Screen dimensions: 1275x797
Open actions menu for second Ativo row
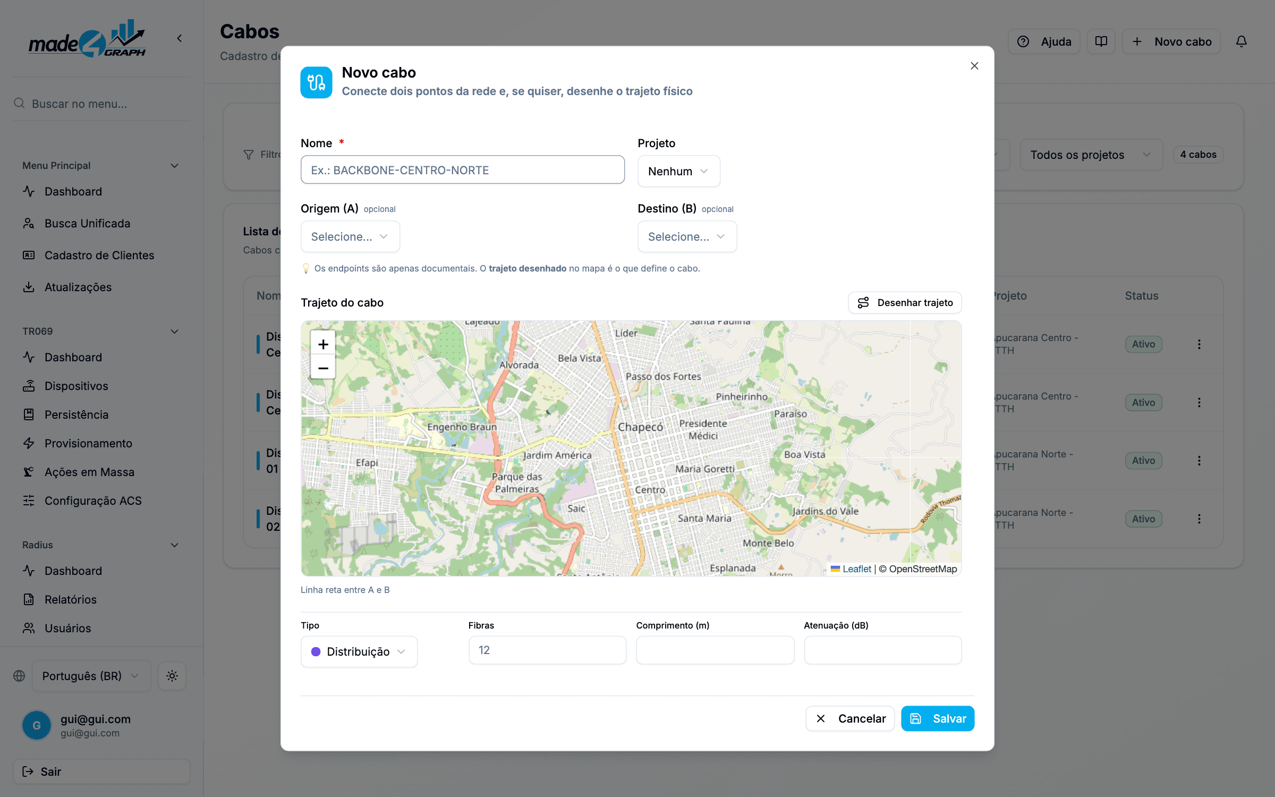[1199, 402]
